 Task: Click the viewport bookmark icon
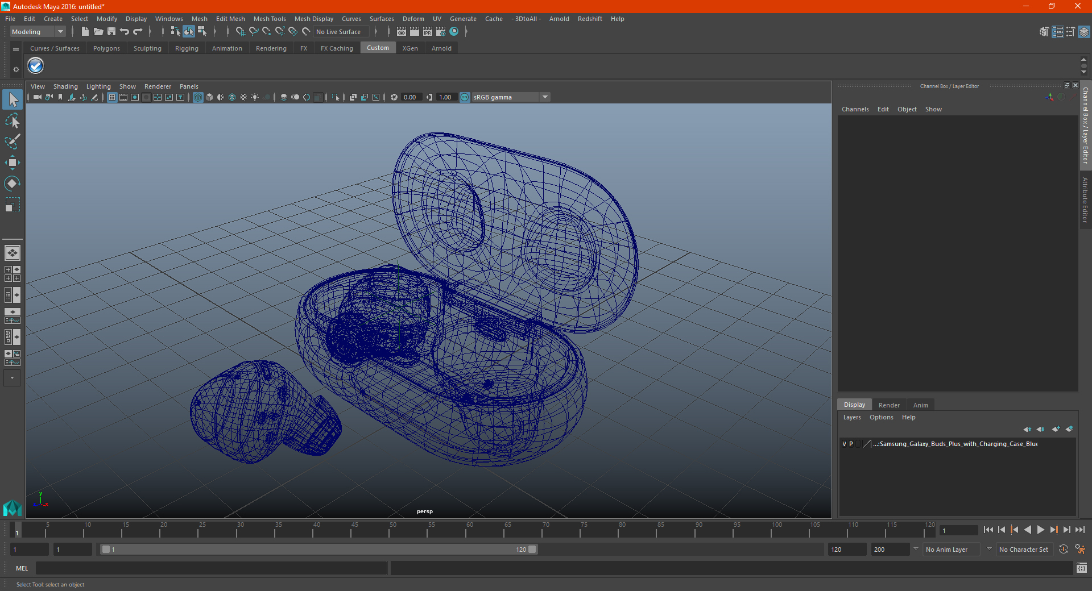click(x=60, y=97)
